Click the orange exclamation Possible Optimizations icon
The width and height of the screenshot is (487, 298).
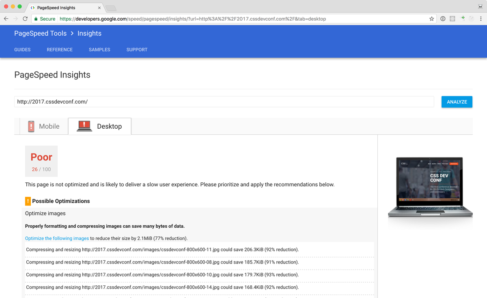[28, 201]
